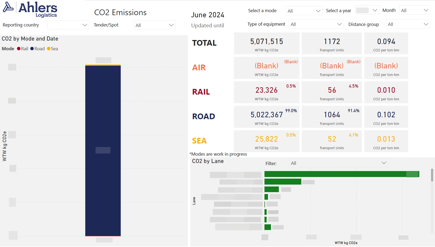This screenshot has width=435, height=247.
Task: Click the yellow Sea legend marker
Action: point(48,49)
